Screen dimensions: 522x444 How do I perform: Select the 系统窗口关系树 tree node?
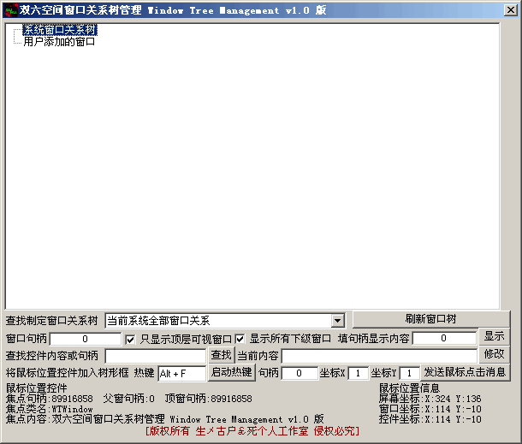click(x=60, y=30)
